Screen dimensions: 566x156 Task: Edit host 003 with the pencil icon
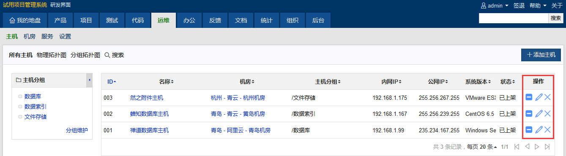click(539, 98)
